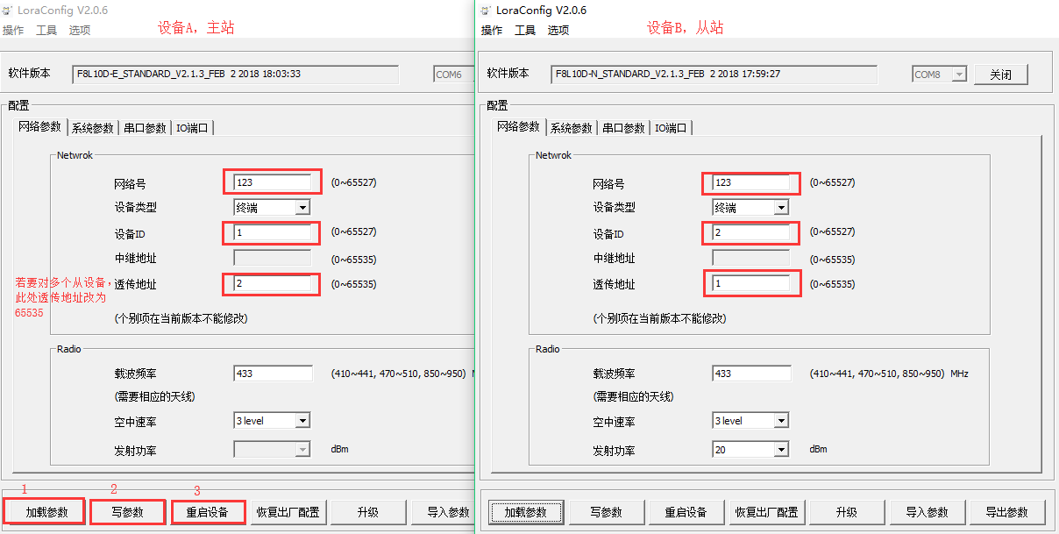
Task: Open 选项 menu in Device A window
Action: coord(80,30)
